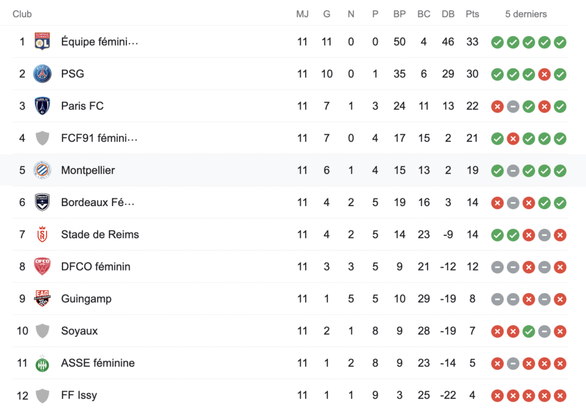Click the Stade de Reims logo
This screenshot has width=586, height=420.
(x=42, y=235)
